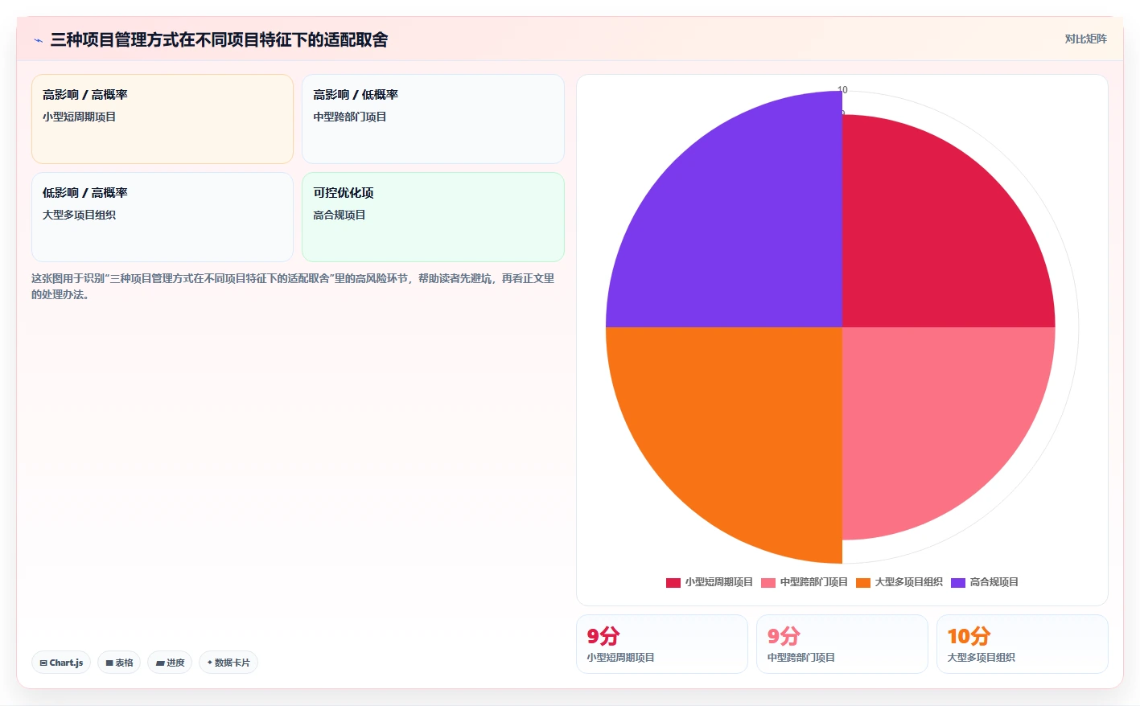Click the 表格 tag chip
The width and height of the screenshot is (1140, 706).
(x=119, y=663)
